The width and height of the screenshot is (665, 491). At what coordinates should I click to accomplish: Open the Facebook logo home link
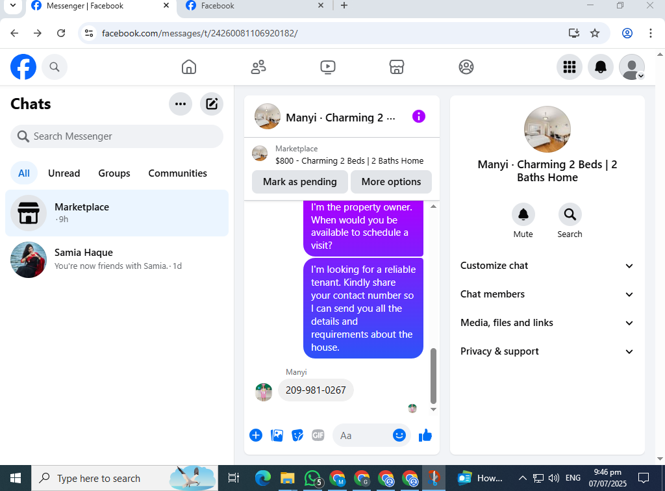[x=23, y=67]
